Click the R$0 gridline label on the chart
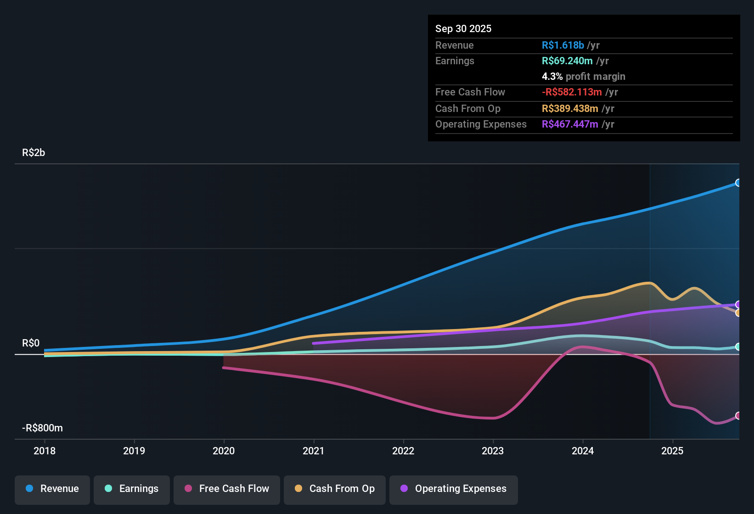 pos(30,343)
